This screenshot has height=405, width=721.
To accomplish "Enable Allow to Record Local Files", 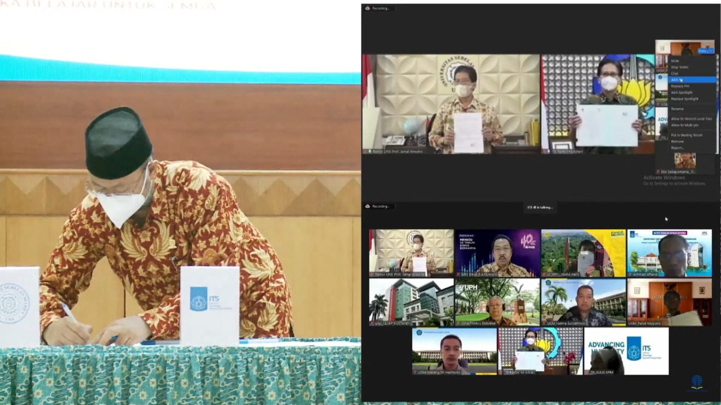I will pyautogui.click(x=691, y=119).
